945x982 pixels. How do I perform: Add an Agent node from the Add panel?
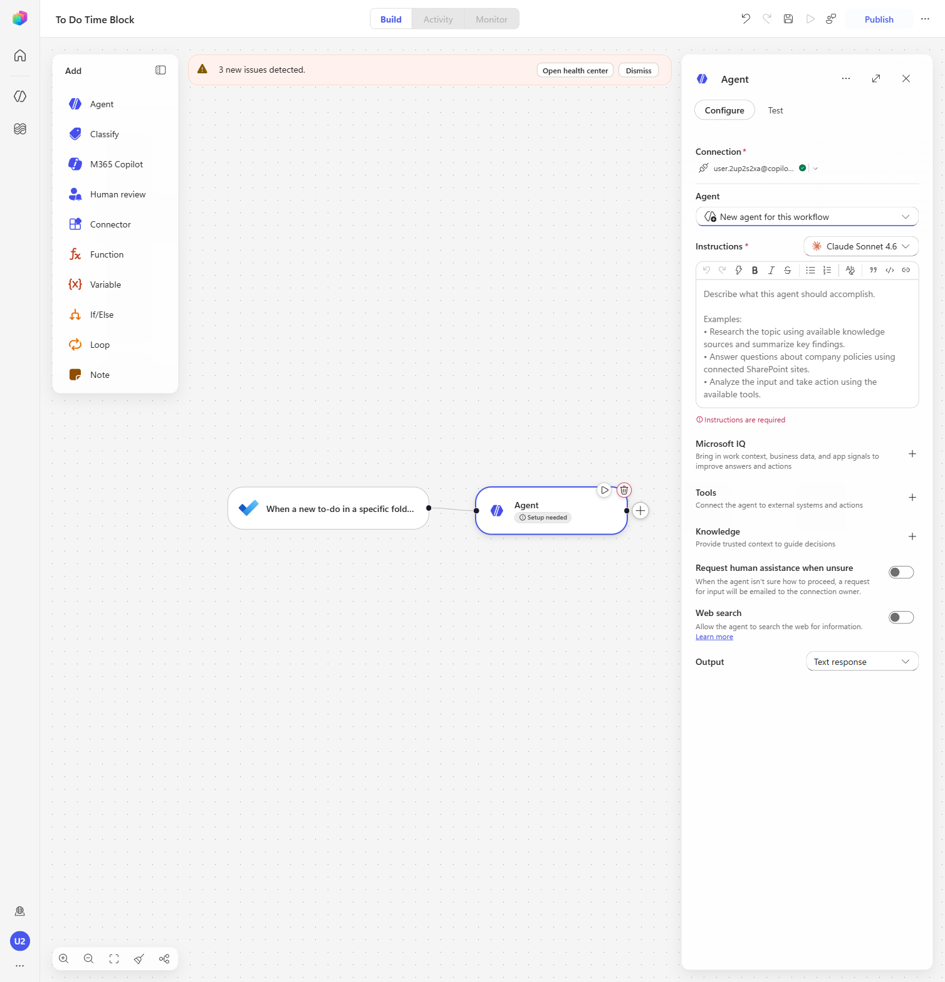pos(115,104)
